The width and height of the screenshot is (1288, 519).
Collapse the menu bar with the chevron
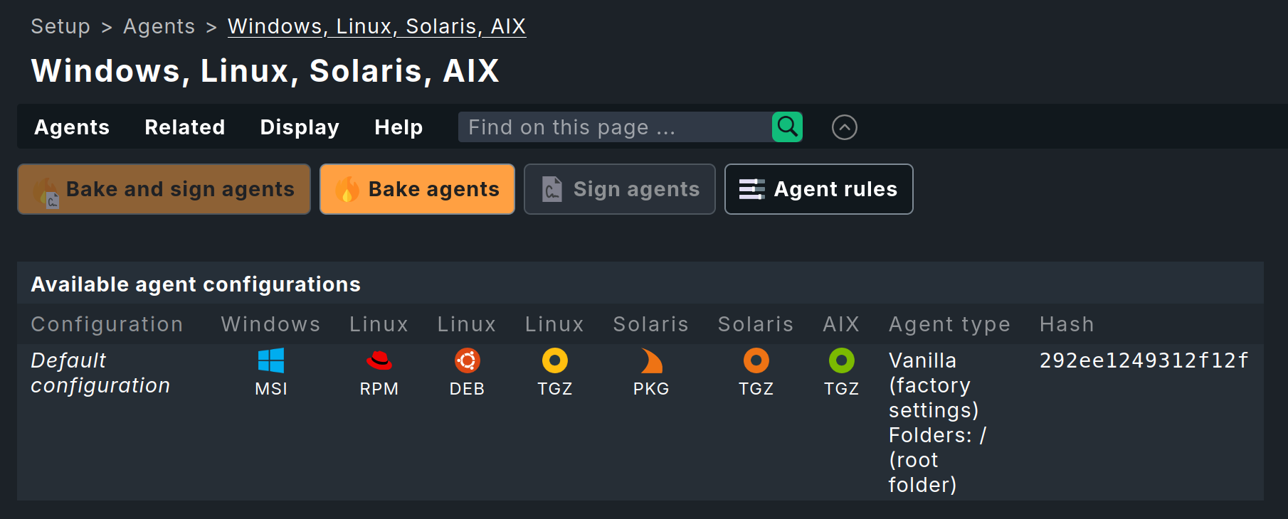pos(844,127)
